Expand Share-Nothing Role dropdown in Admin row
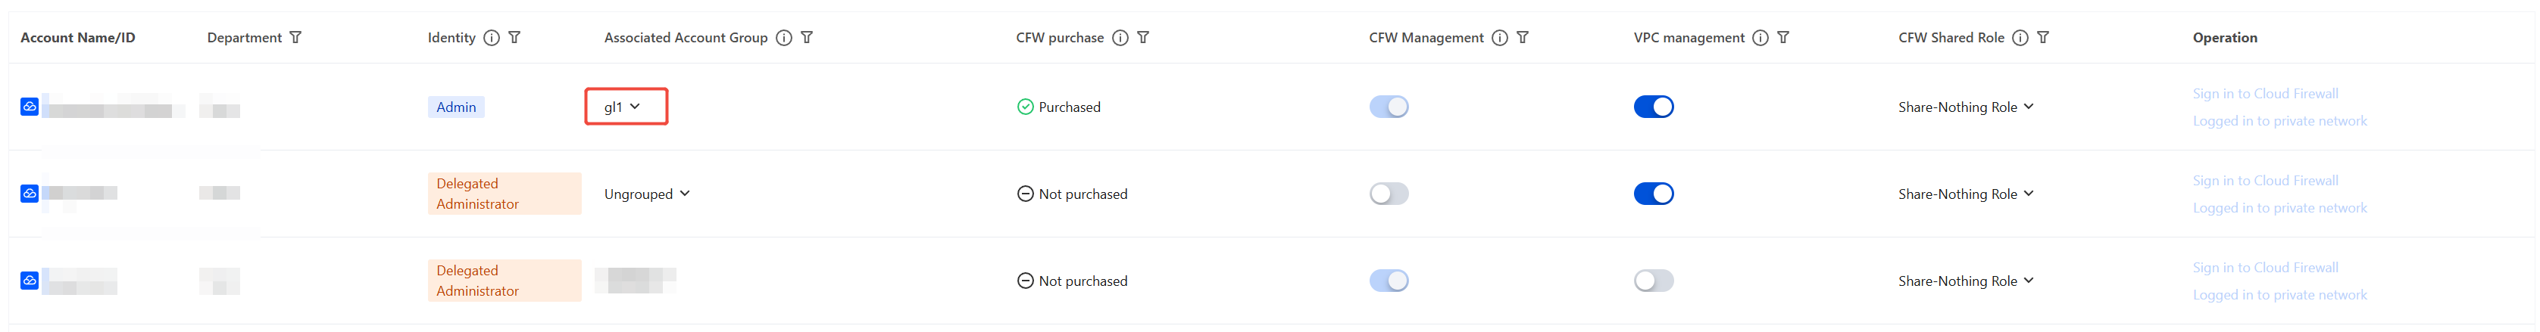The height and width of the screenshot is (332, 2540). pos(1965,107)
